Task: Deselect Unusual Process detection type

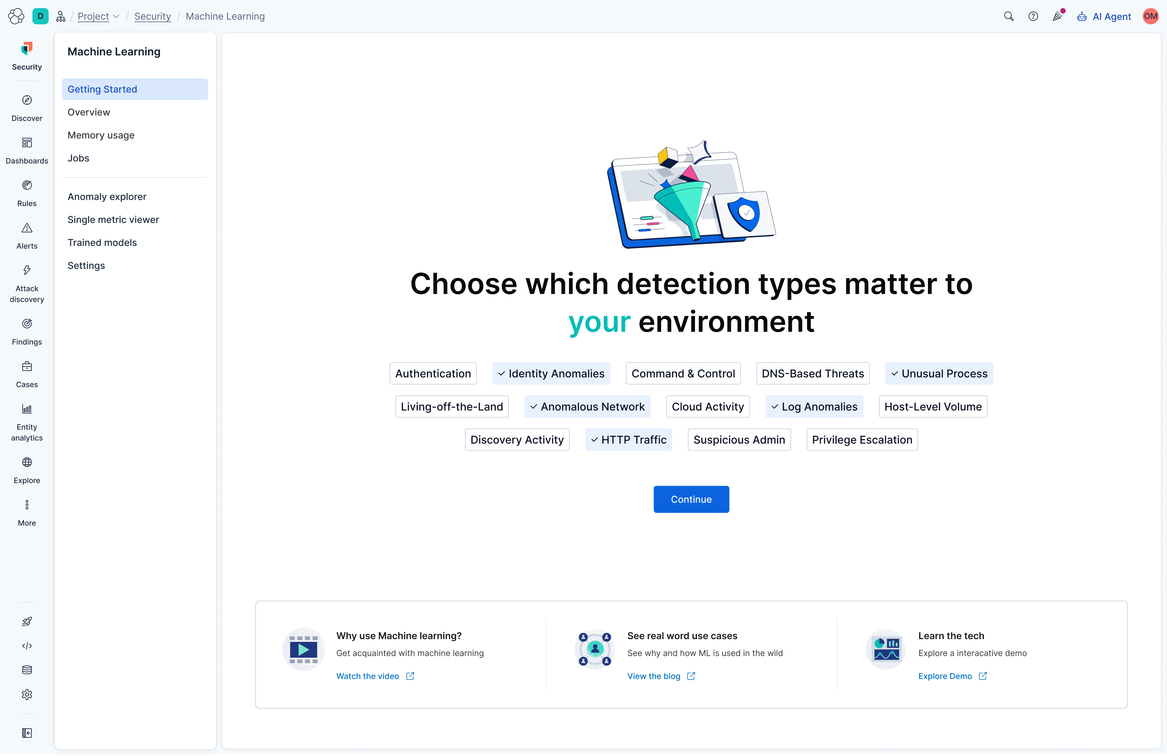Action: (939, 373)
